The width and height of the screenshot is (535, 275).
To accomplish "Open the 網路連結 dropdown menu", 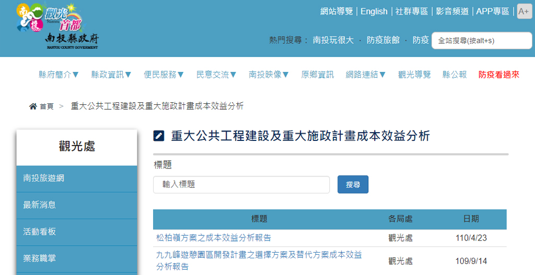I will click(366, 75).
